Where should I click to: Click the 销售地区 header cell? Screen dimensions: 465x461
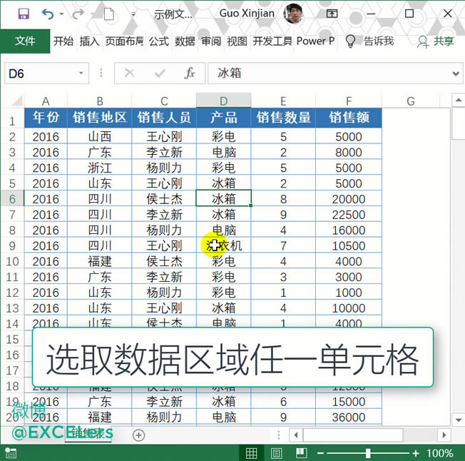pyautogui.click(x=100, y=117)
